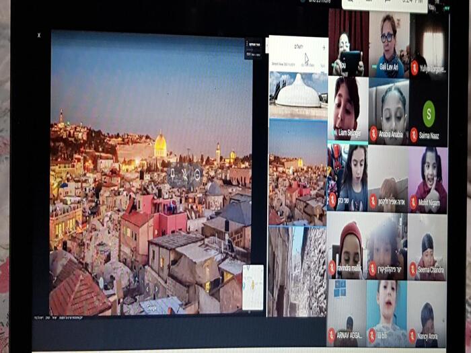Click the ARNAV participant name label
Viewport: 471px width, 353px height.
pyautogui.click(x=349, y=335)
